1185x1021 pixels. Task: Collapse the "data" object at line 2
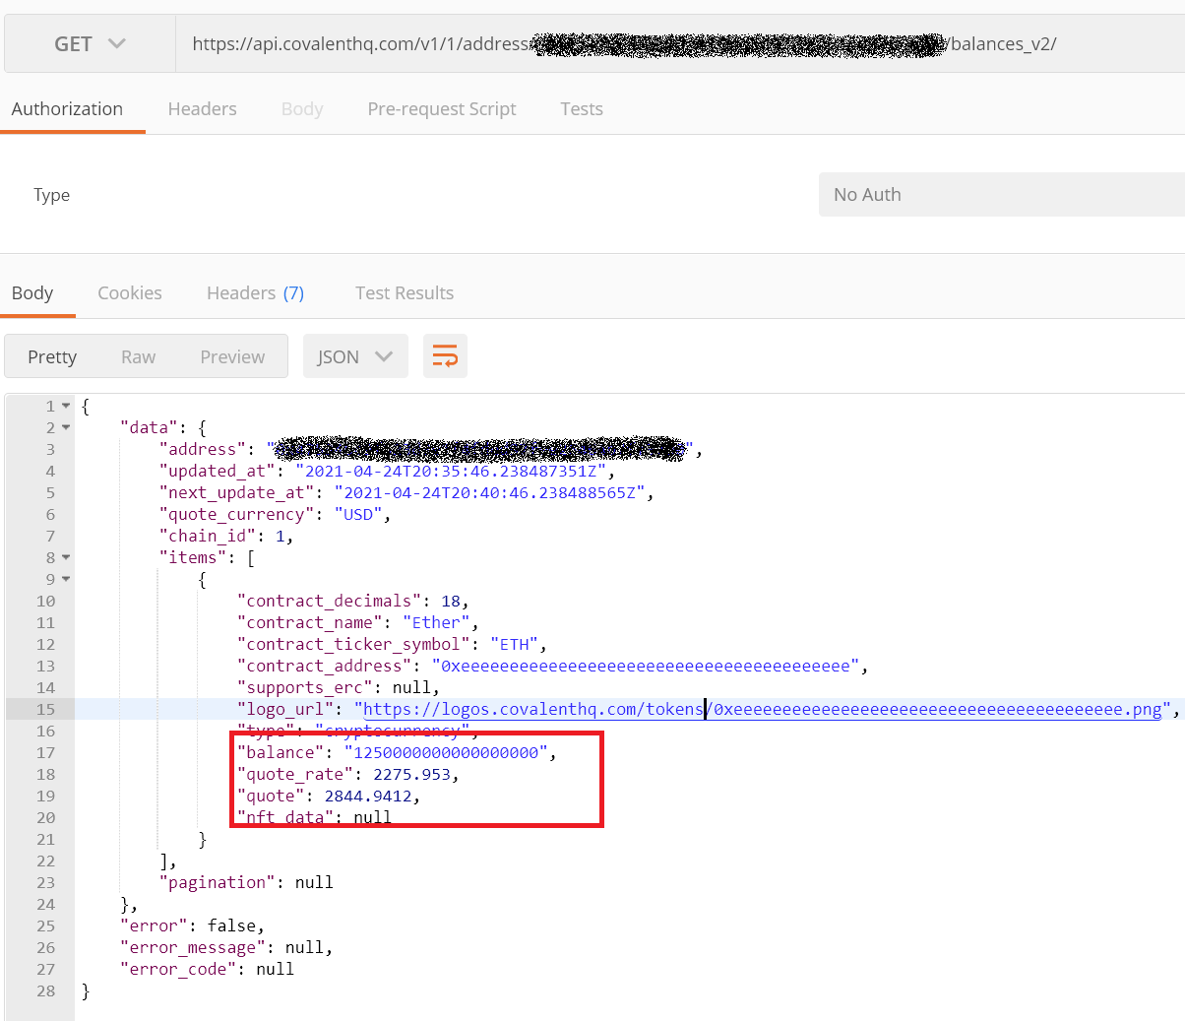pyautogui.click(x=66, y=427)
